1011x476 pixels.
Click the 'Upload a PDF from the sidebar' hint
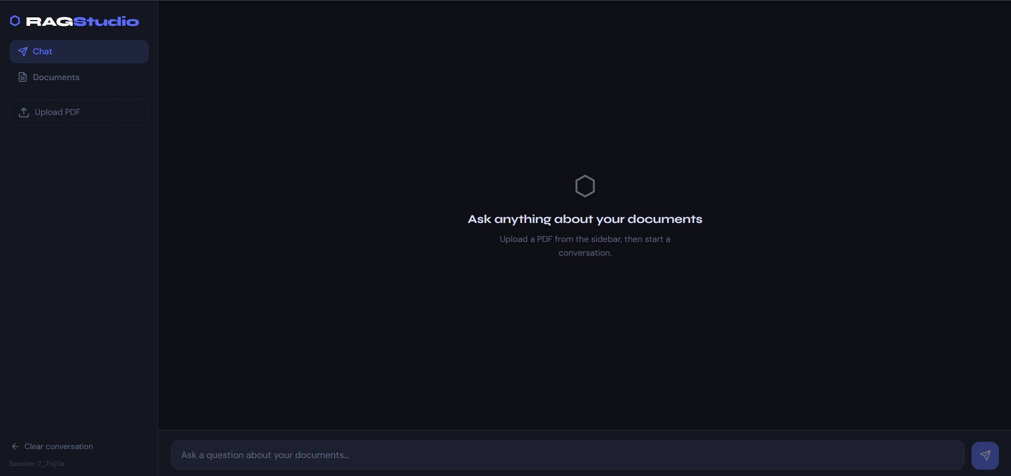point(585,246)
